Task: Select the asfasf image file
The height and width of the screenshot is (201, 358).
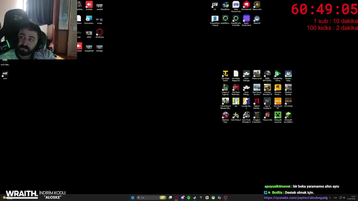Action: coord(89,34)
